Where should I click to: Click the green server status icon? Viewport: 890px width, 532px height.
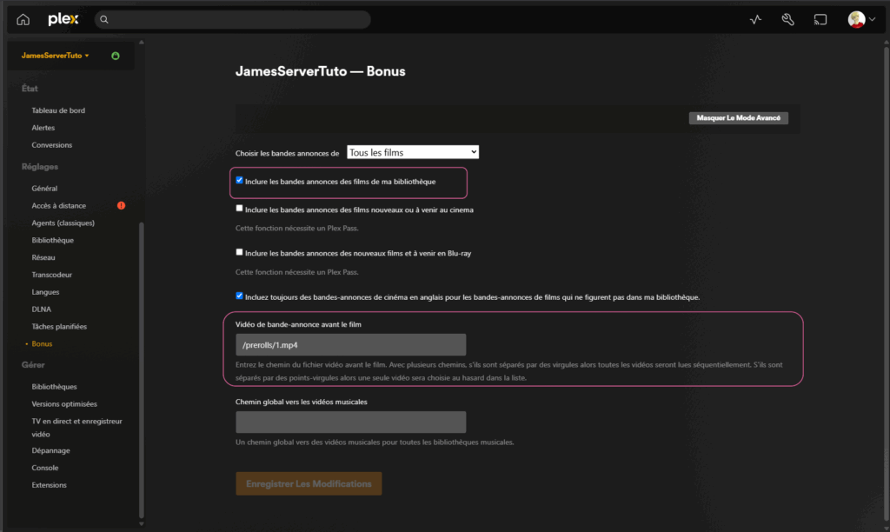pyautogui.click(x=116, y=56)
